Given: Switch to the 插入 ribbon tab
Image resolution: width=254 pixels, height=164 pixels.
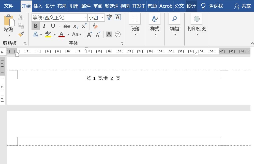Looking at the screenshot, I should pos(38,6).
